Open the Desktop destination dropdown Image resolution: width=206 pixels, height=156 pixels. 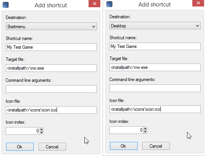click(x=155, y=25)
